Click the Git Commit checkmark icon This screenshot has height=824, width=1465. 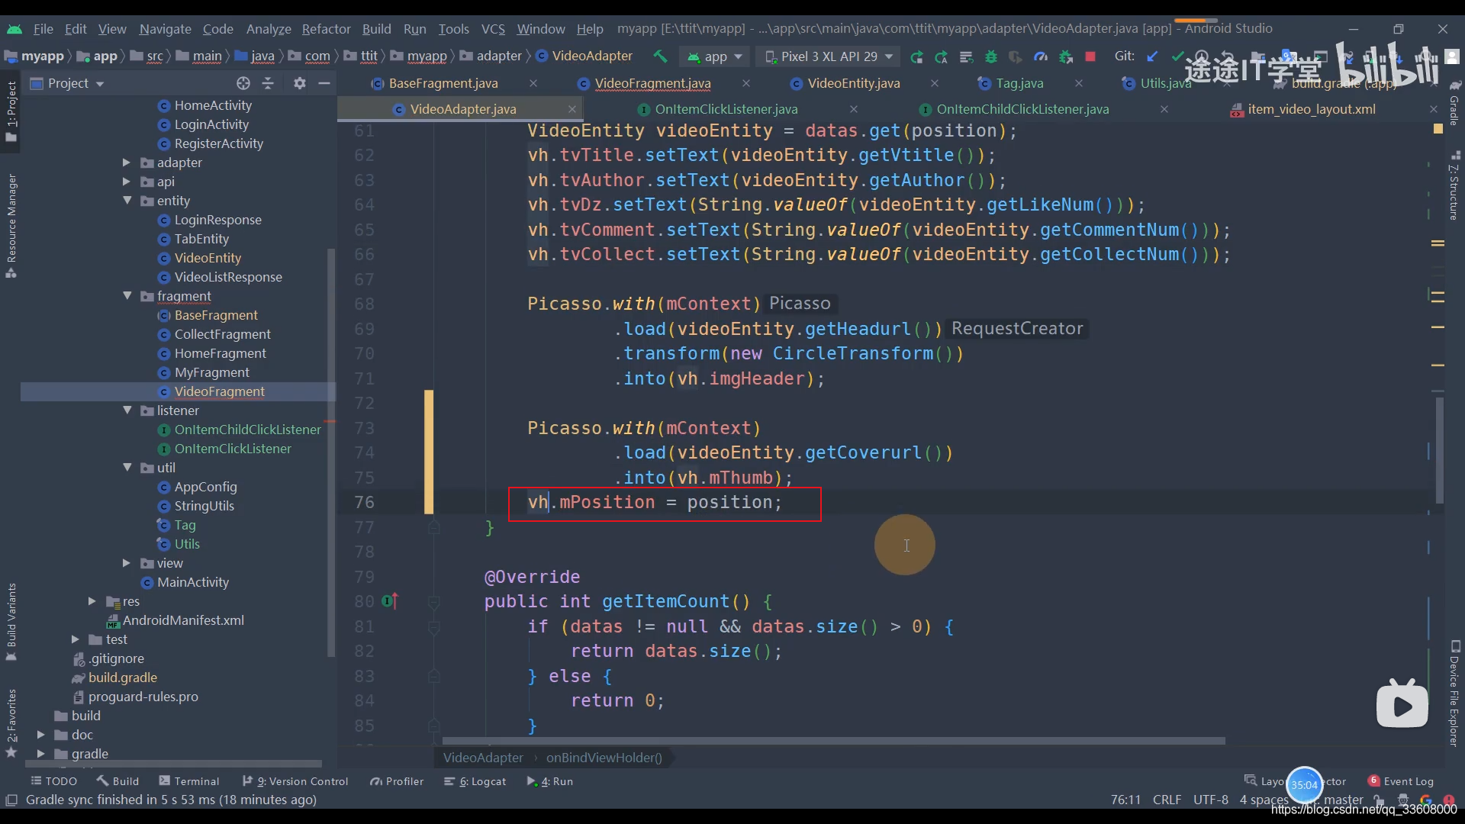[x=1177, y=56]
